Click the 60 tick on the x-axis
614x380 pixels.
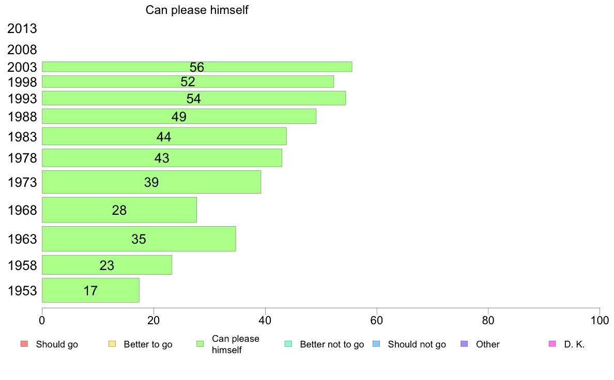tap(377, 321)
